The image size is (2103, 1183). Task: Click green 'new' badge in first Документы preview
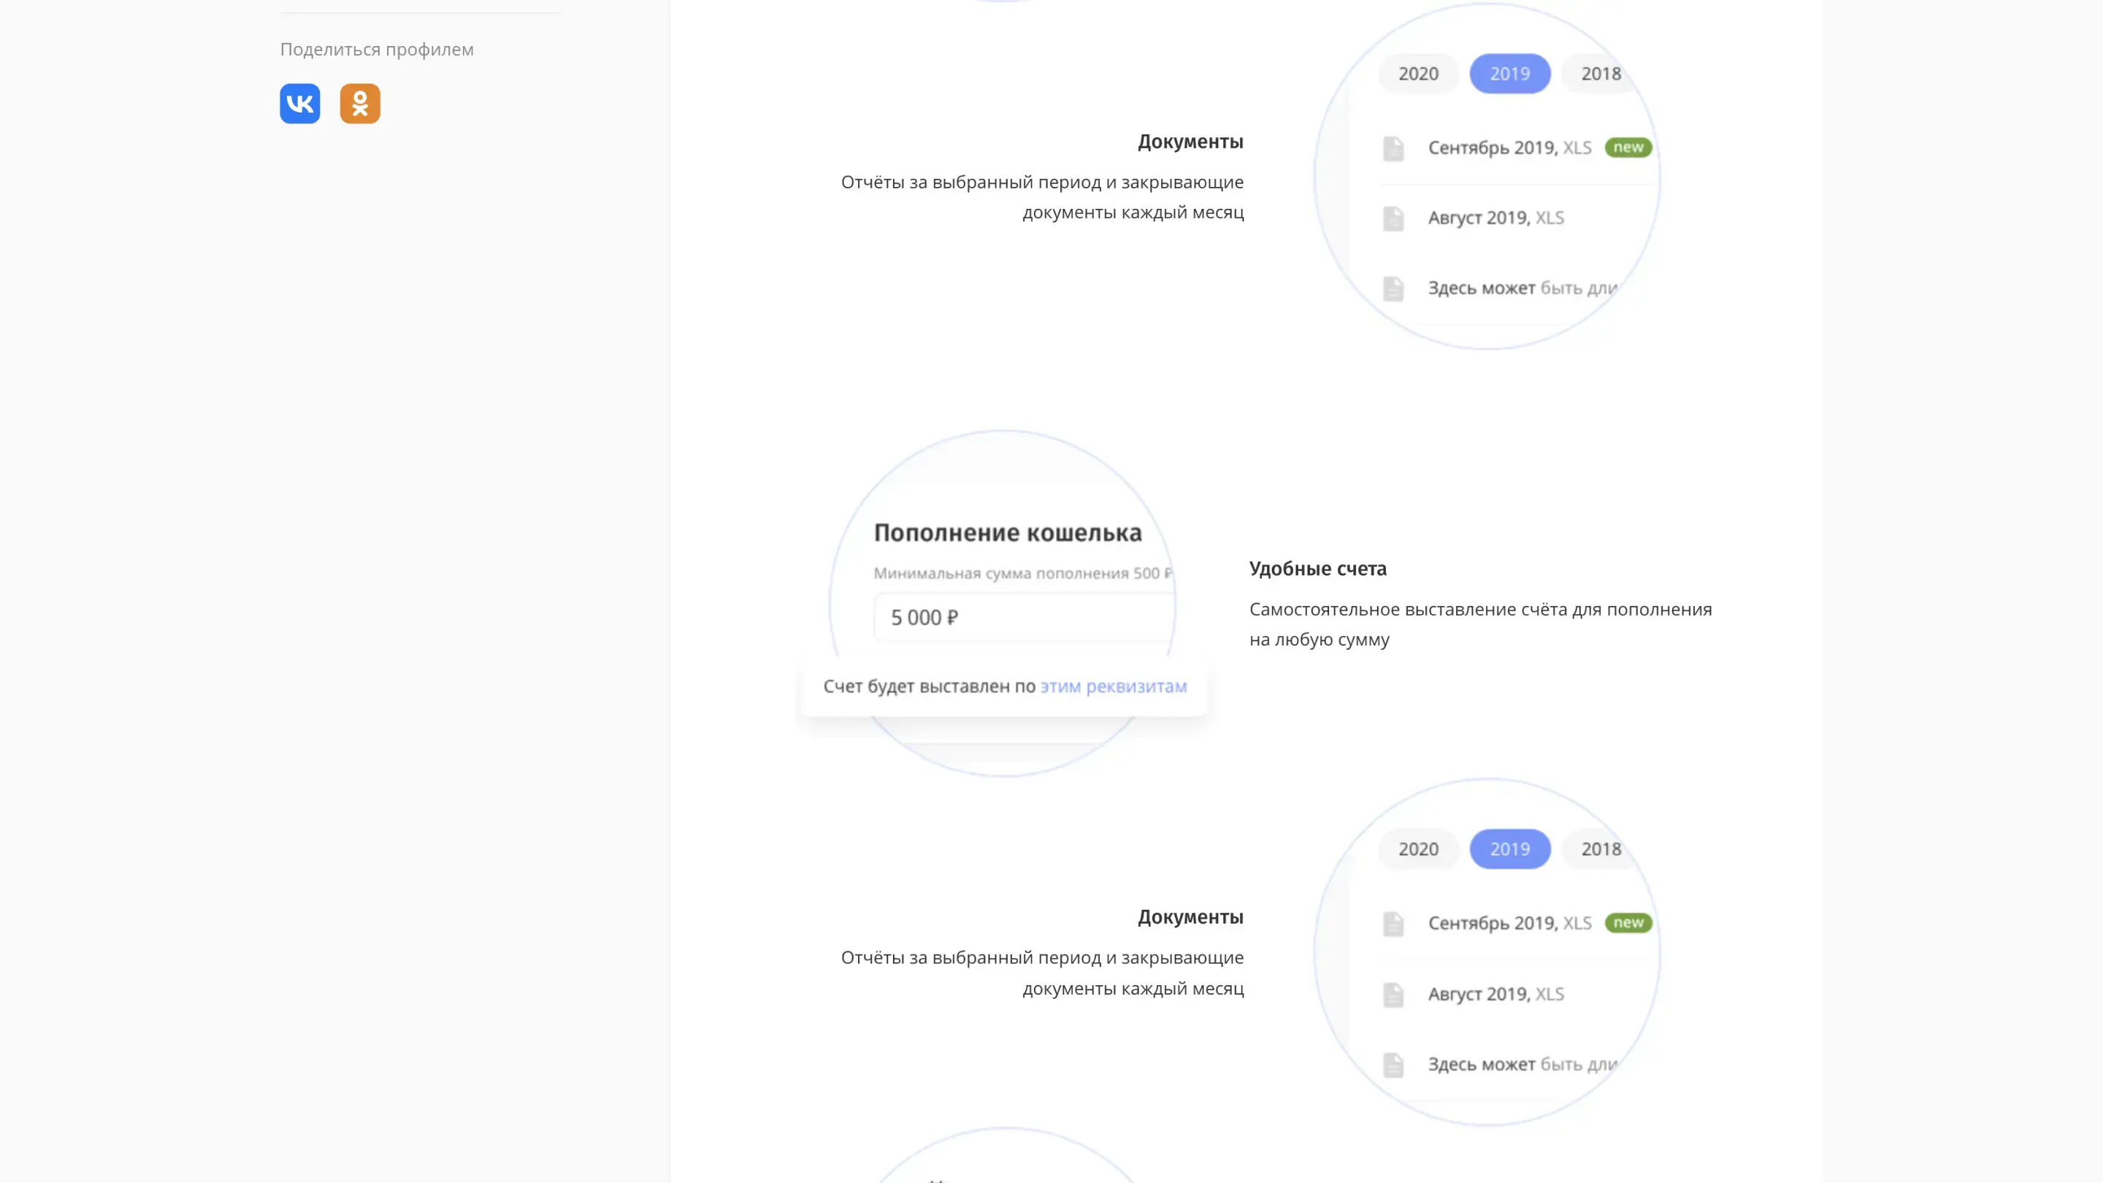pos(1628,148)
